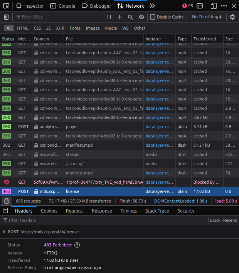The image size is (239, 273).
Task: Start performance analysis from status bar
Action: point(6,201)
